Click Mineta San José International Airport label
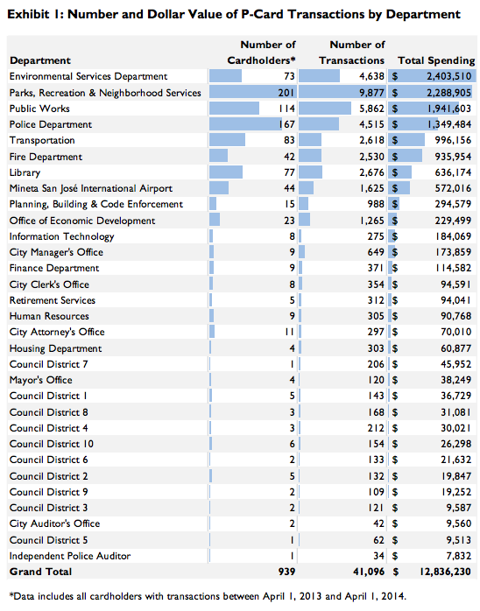This screenshot has height=611, width=480. tap(91, 188)
